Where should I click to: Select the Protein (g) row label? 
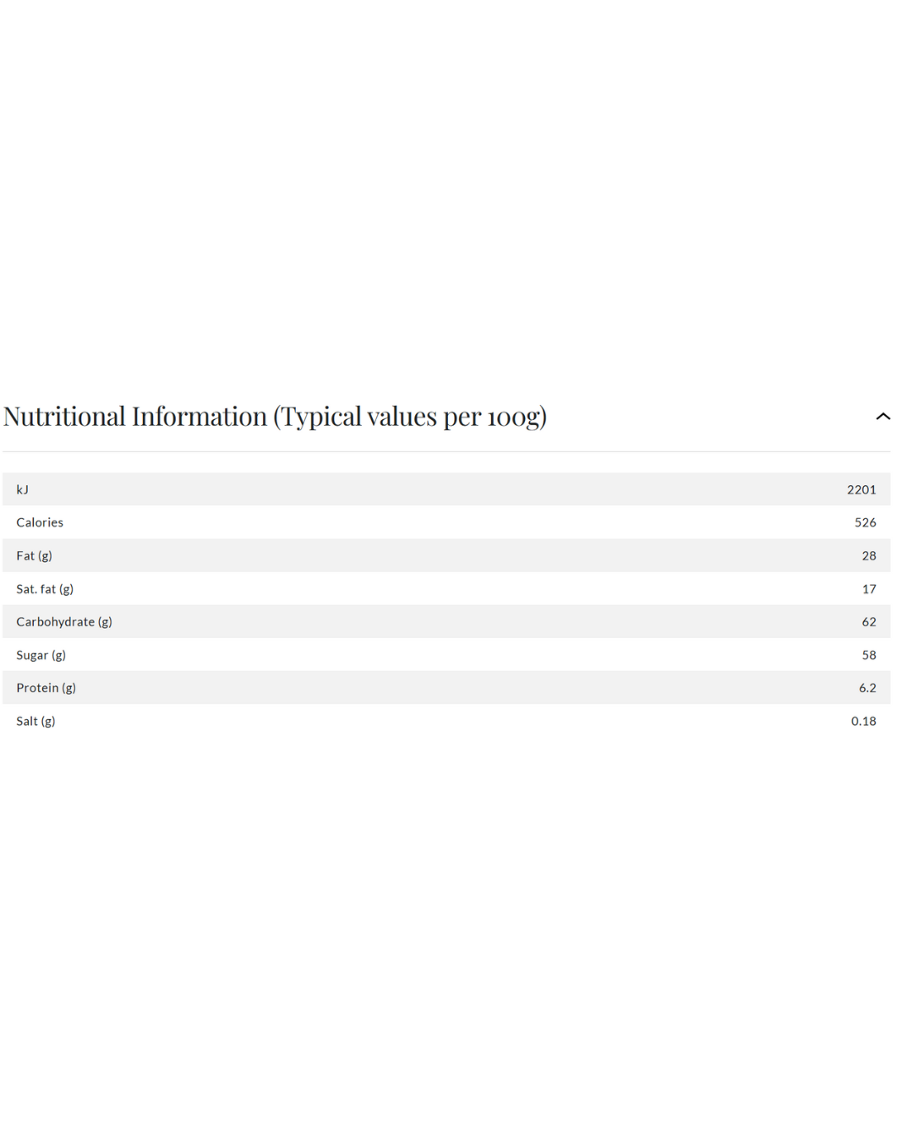(46, 688)
